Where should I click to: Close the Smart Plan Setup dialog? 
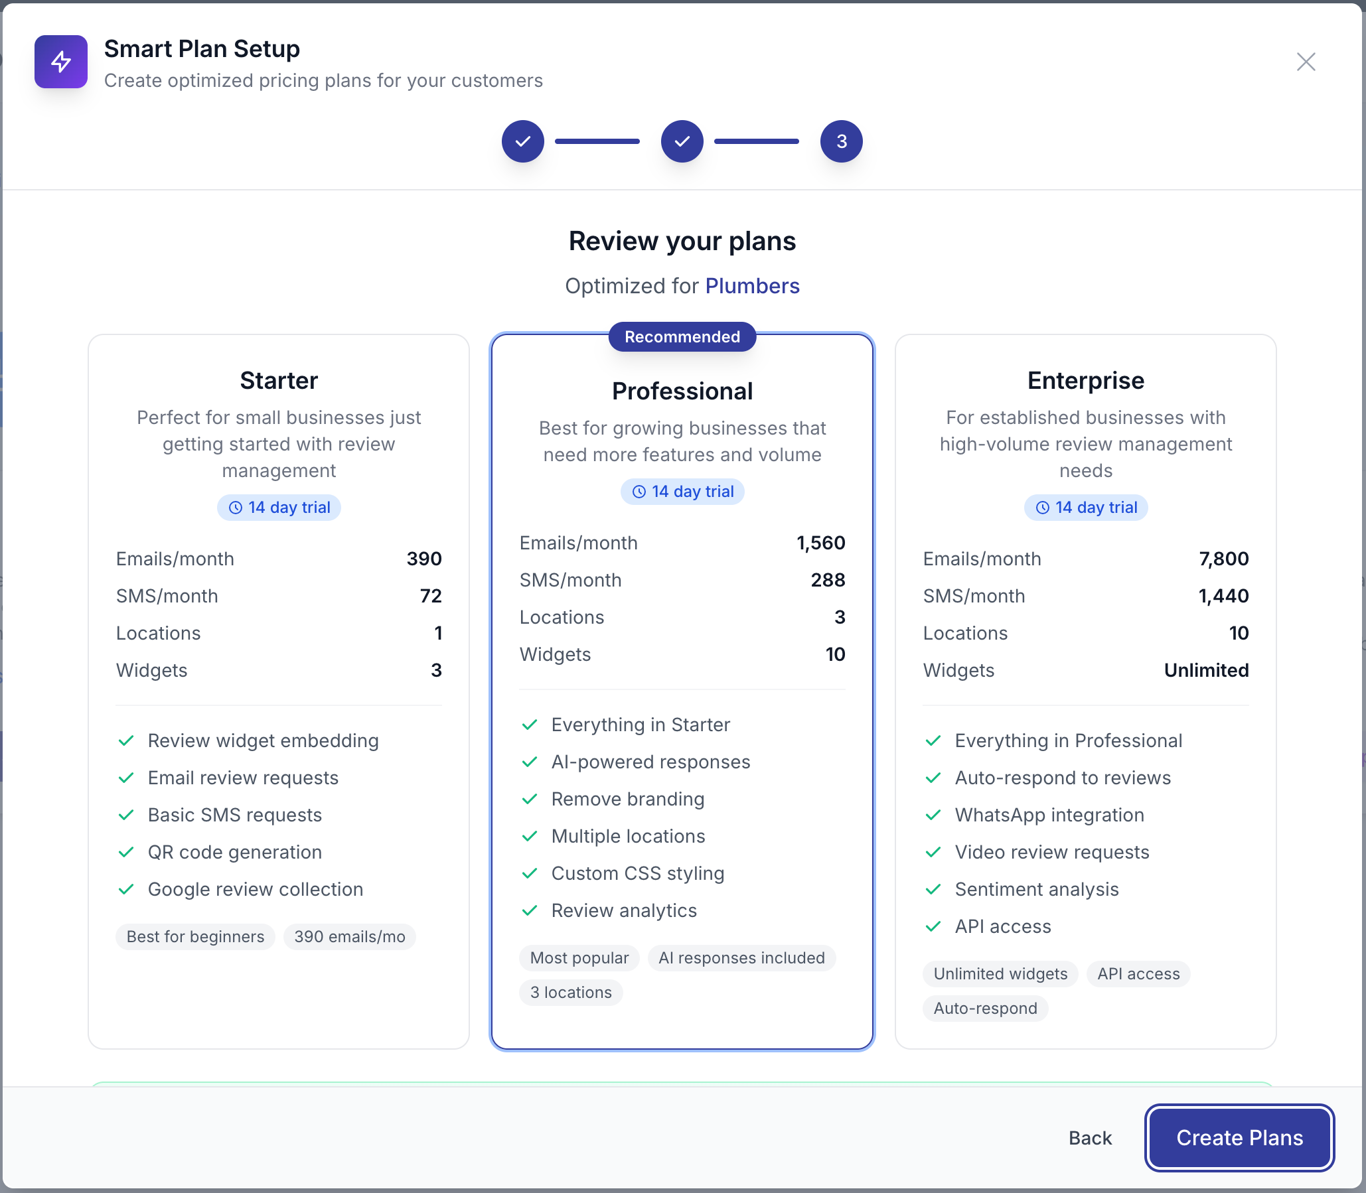click(x=1306, y=62)
